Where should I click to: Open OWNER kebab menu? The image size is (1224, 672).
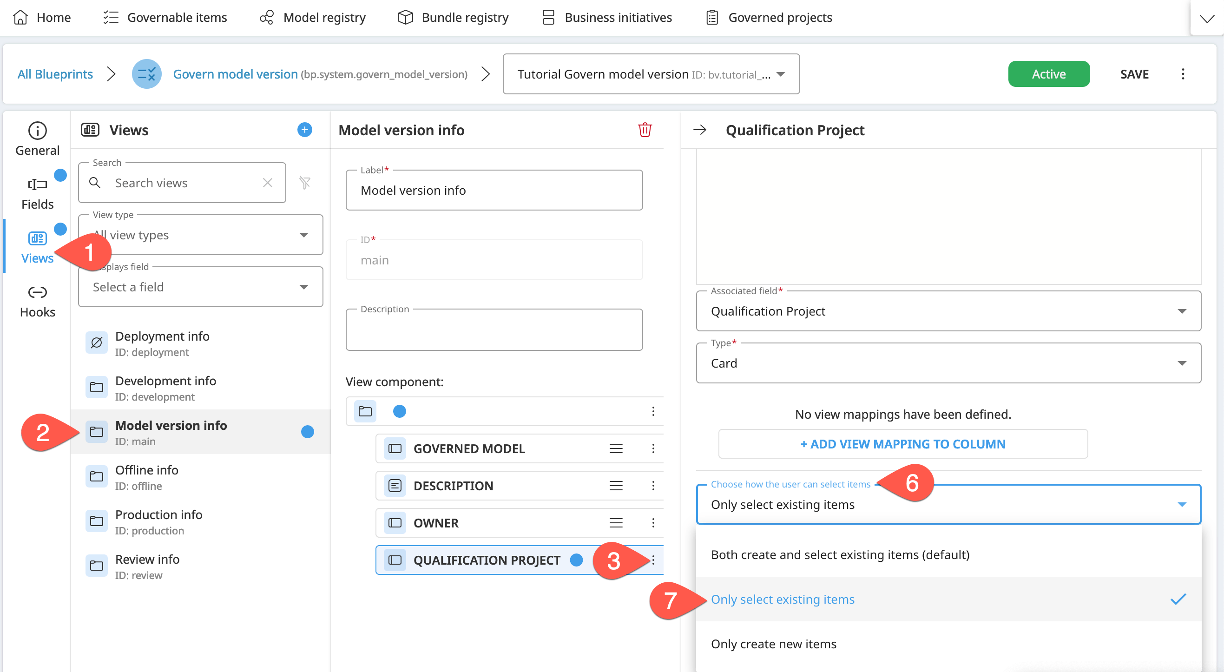[653, 523]
